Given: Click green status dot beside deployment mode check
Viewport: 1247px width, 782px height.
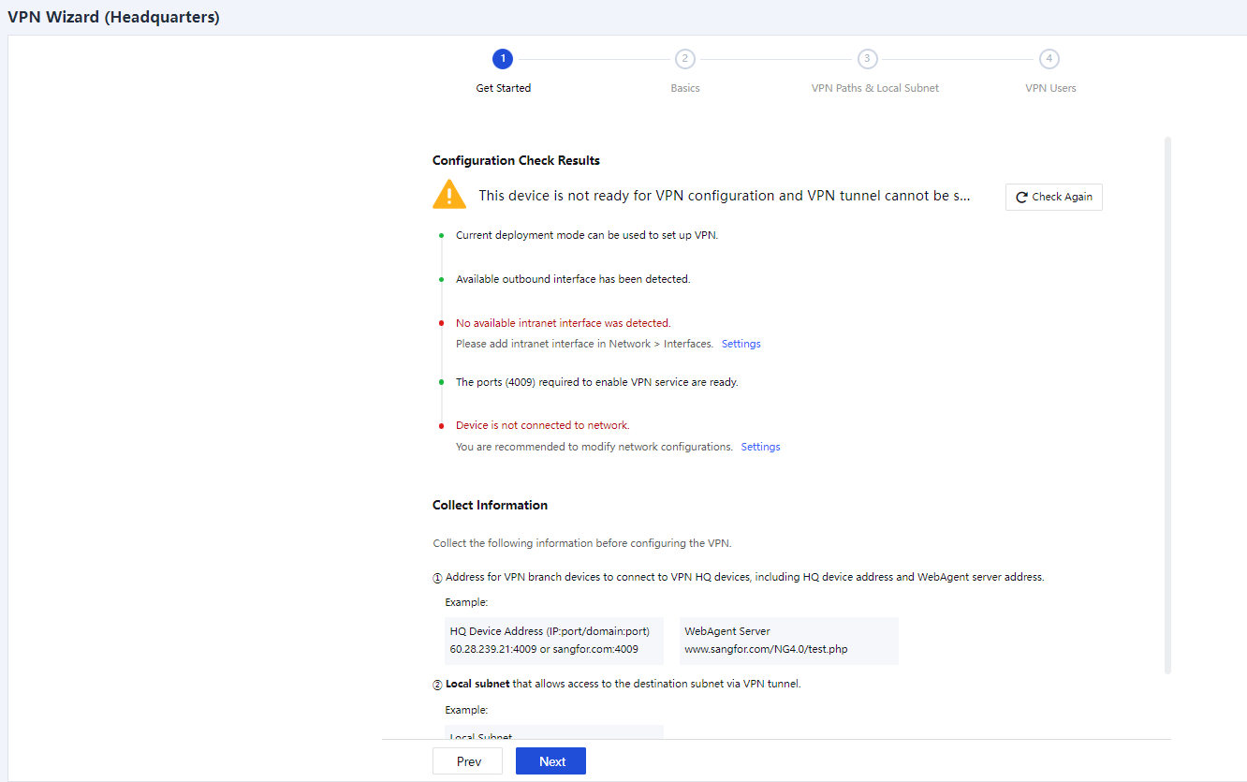Looking at the screenshot, I should click(442, 235).
